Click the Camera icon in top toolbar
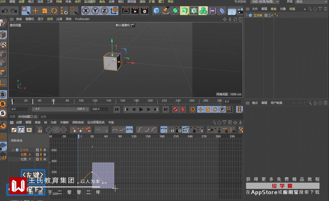Screen dimensions: 329x201 point(241,11)
